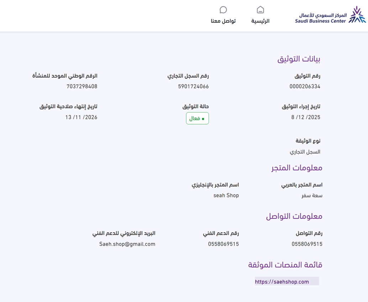Click the Arabic store name سعة سفر

(312, 196)
